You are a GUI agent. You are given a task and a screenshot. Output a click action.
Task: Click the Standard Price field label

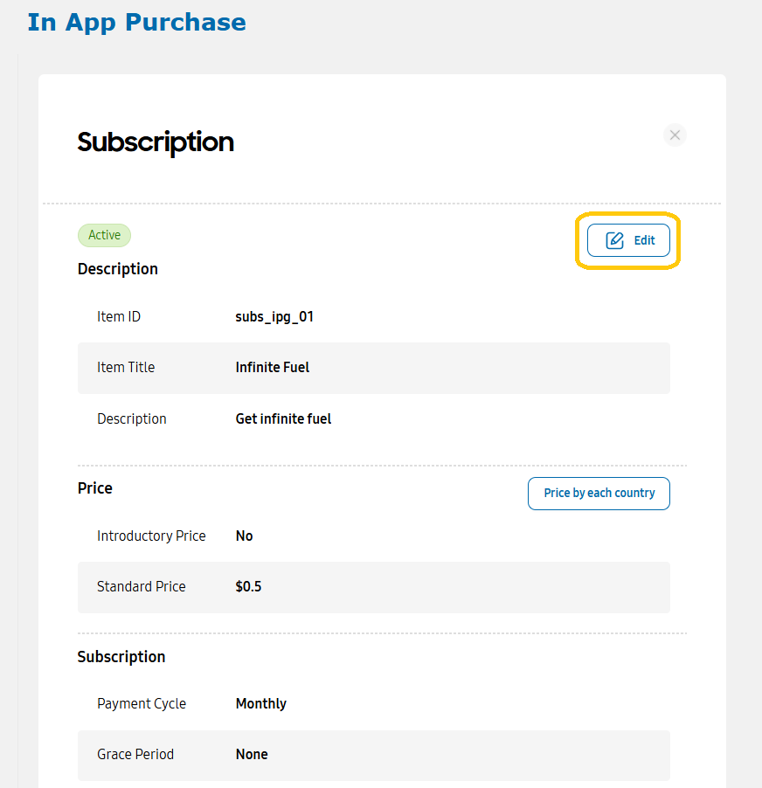[142, 586]
